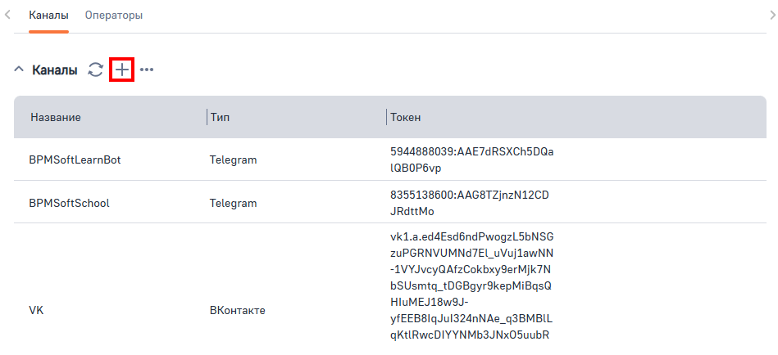Sort by the Тип column header

[220, 118]
